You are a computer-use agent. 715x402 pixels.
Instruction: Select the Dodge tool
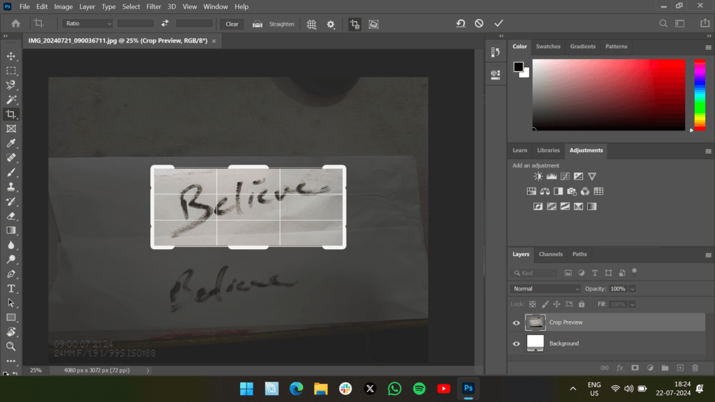(x=11, y=260)
